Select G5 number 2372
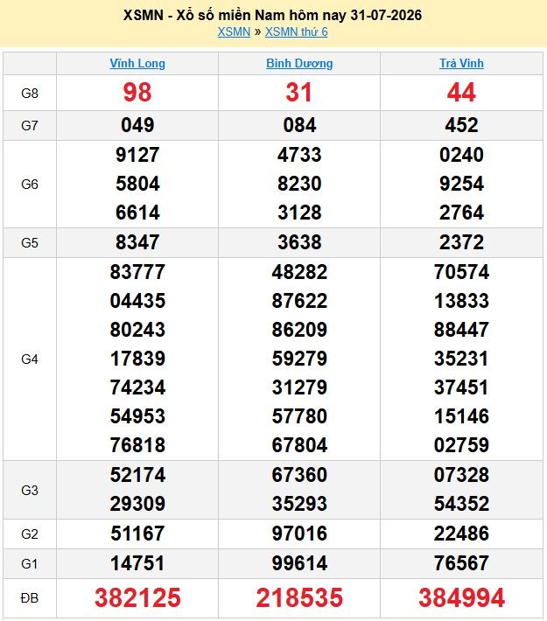Image resolution: width=547 pixels, height=621 pixels. (x=461, y=242)
